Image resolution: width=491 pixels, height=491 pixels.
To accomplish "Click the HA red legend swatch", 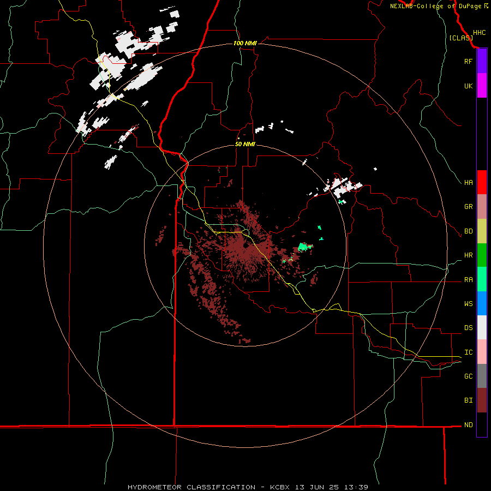I will (482, 182).
